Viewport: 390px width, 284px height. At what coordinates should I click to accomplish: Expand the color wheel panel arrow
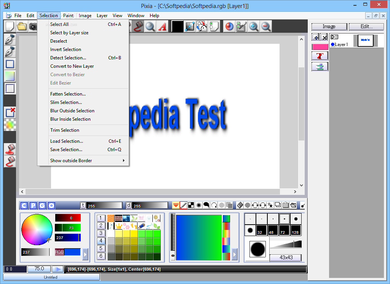pyautogui.click(x=85, y=254)
